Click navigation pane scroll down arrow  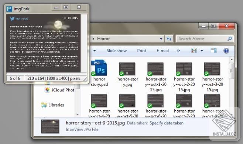tap(78, 114)
